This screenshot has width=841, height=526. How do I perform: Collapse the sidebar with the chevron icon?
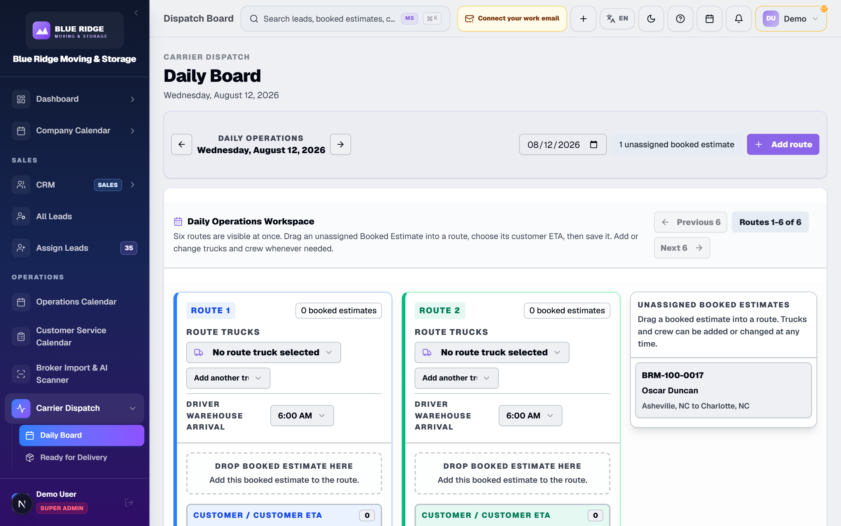tap(136, 13)
